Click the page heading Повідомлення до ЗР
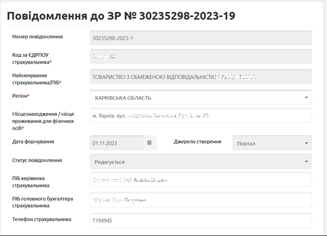The height and width of the screenshot is (236, 327). pyautogui.click(x=121, y=16)
